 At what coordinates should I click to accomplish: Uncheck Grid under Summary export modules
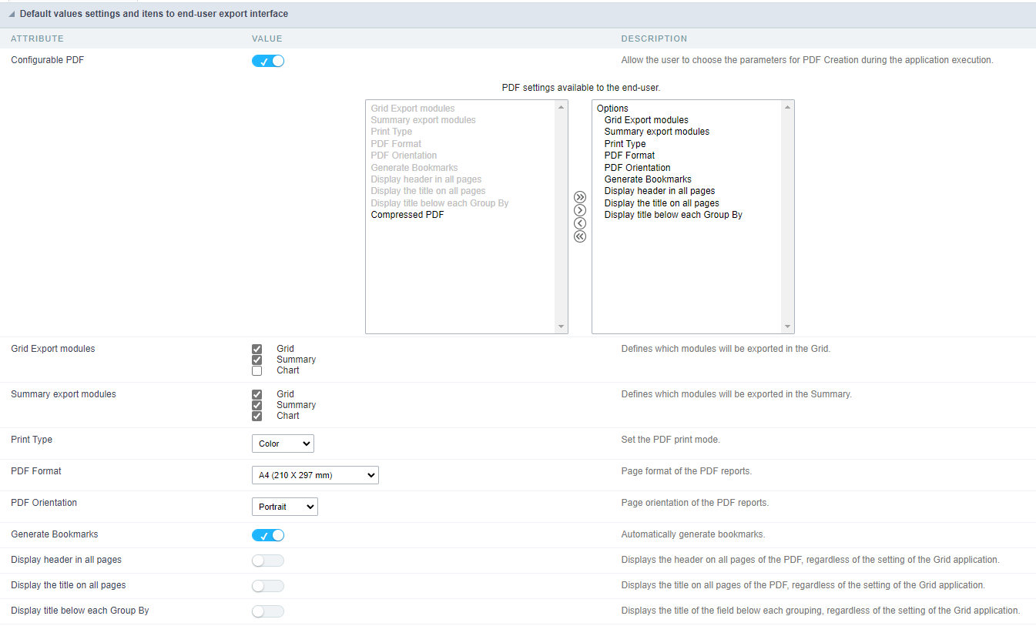257,394
